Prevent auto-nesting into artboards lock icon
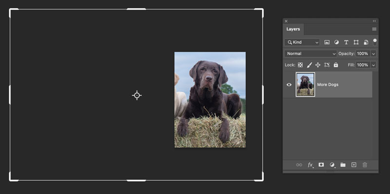 [x=327, y=65]
